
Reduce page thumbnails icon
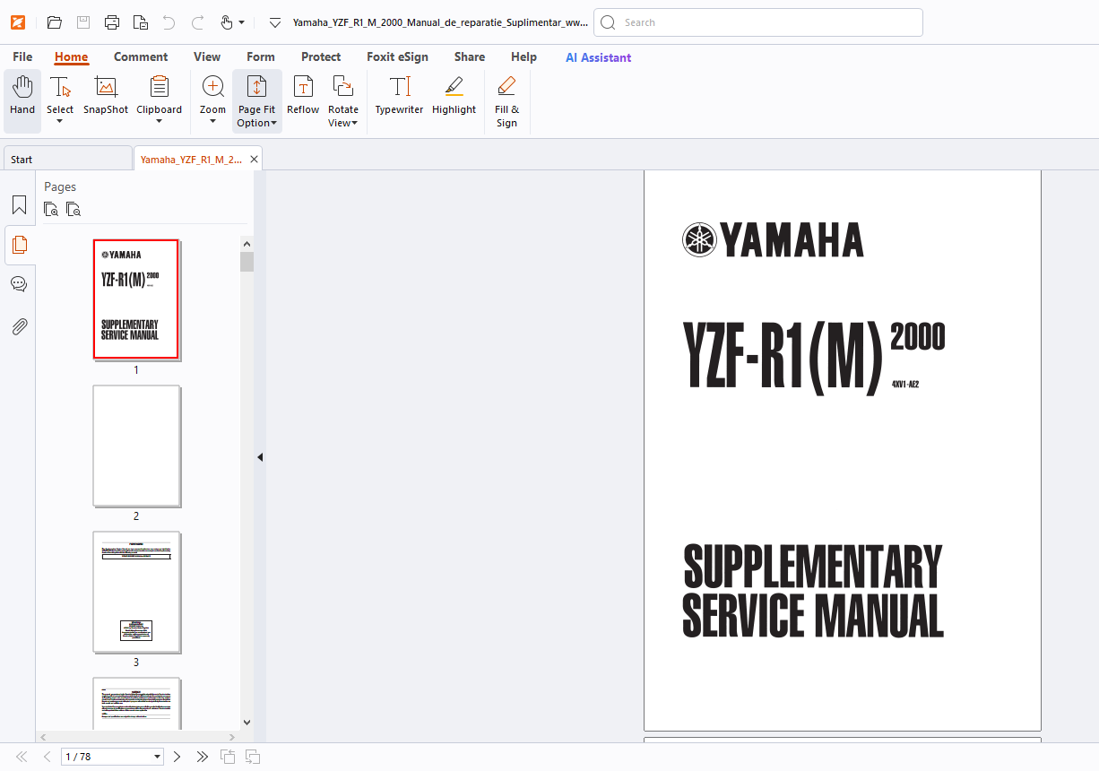(x=74, y=210)
